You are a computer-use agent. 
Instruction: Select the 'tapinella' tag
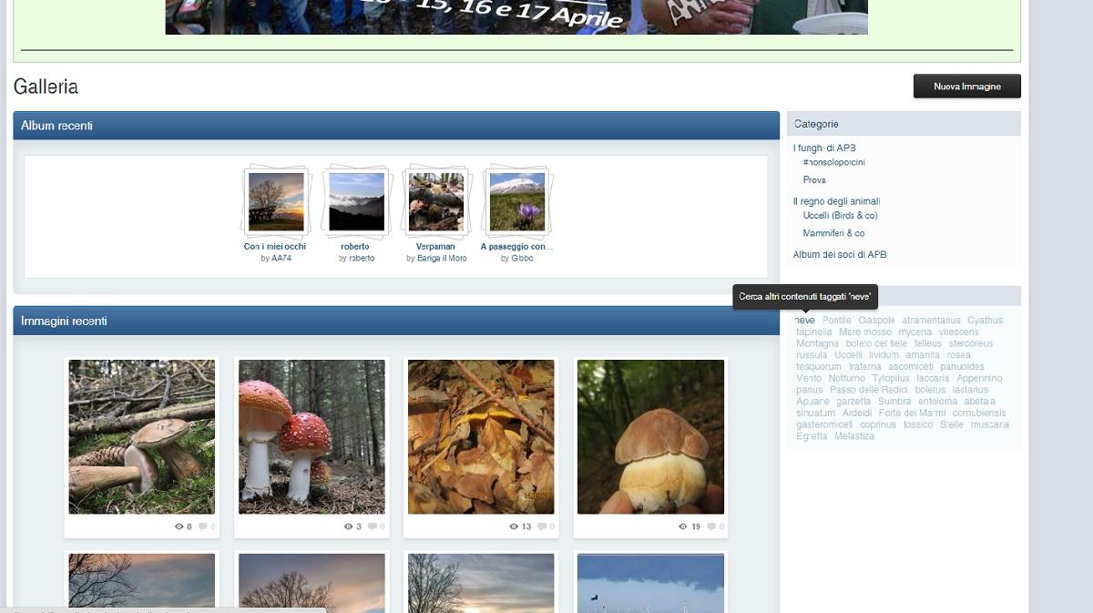click(814, 332)
